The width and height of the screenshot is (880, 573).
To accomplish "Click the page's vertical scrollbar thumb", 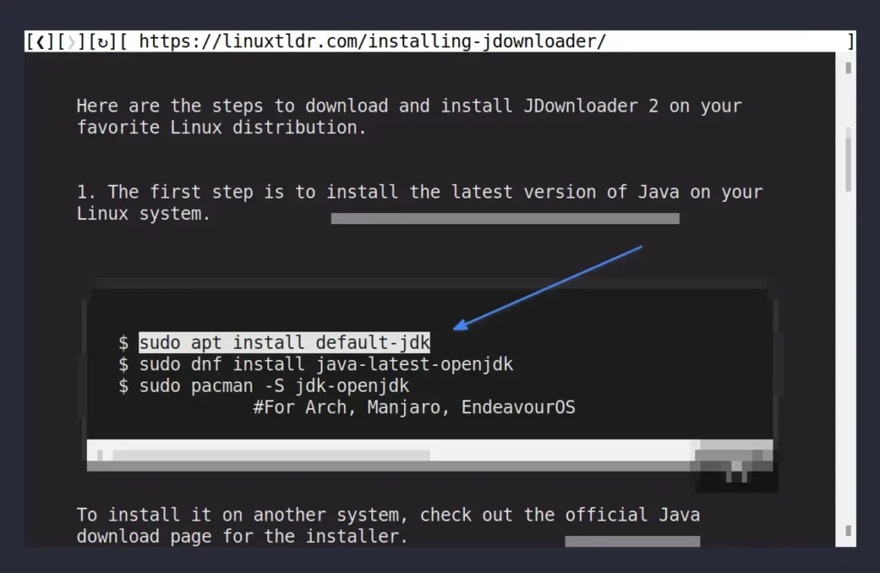I will [848, 160].
